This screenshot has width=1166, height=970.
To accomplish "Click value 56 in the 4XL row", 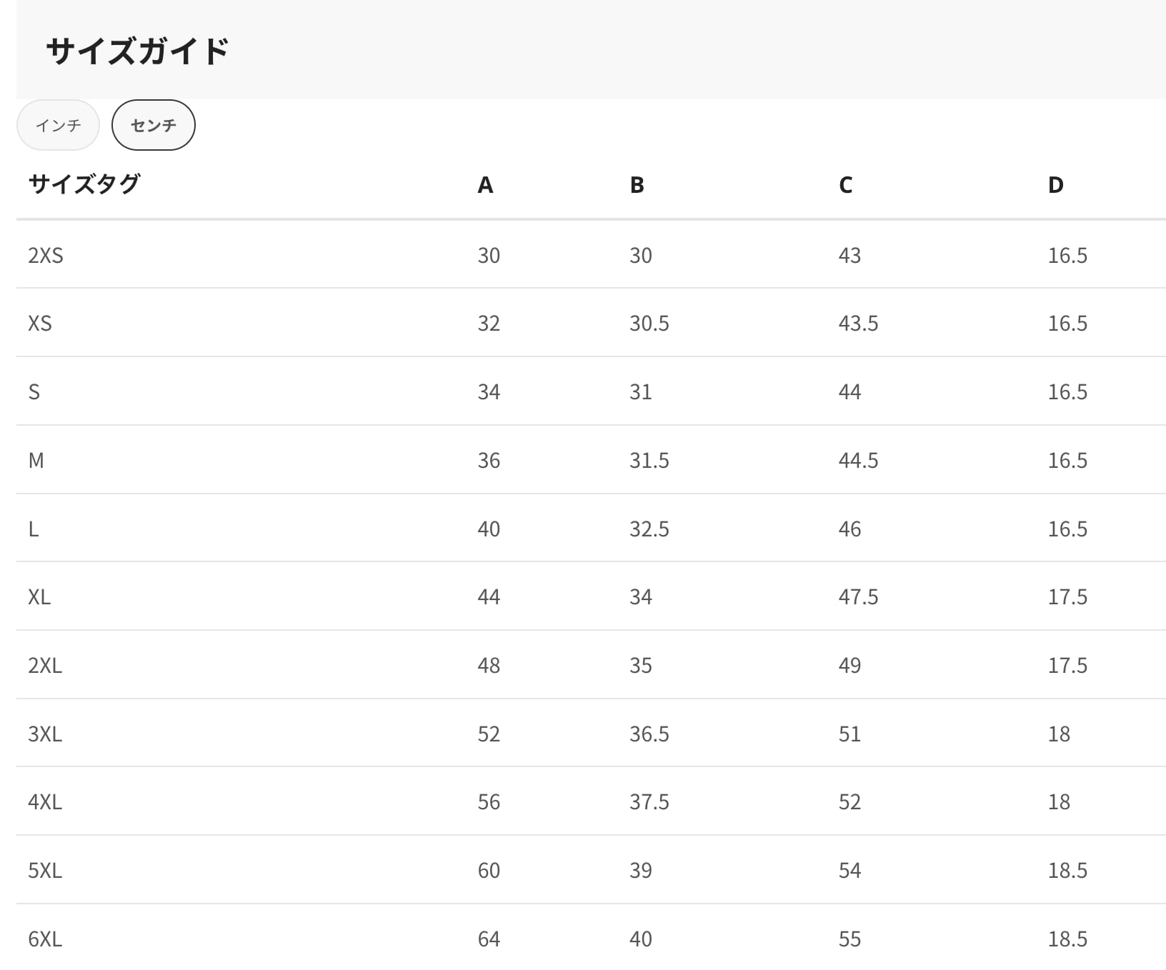I will pos(489,801).
